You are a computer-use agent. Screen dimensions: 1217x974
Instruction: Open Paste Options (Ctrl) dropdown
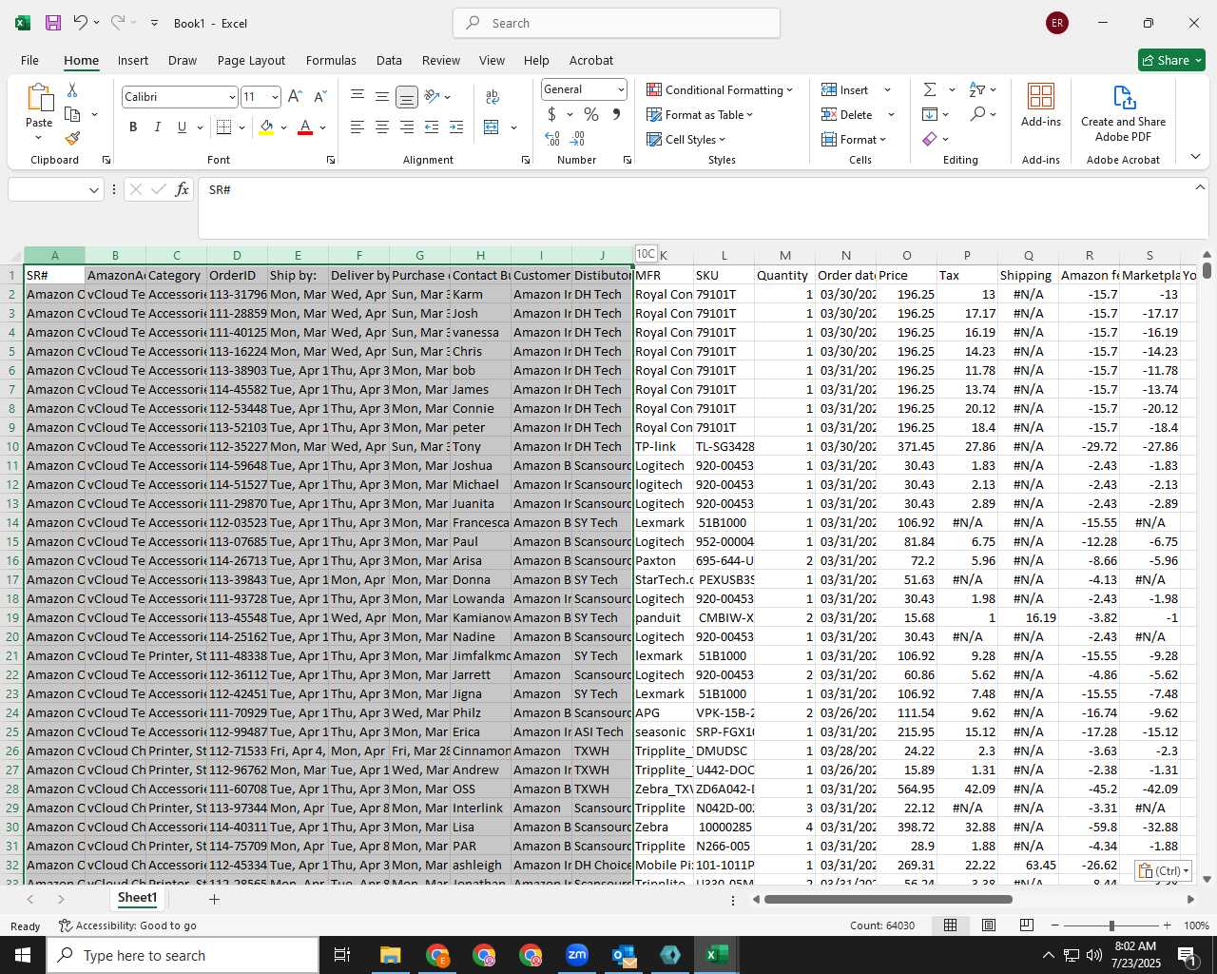click(x=1163, y=870)
